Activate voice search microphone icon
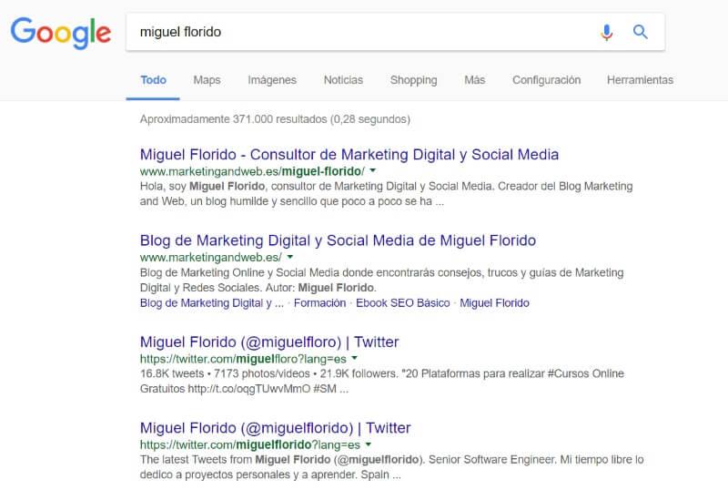This screenshot has width=728, height=500. [x=606, y=32]
